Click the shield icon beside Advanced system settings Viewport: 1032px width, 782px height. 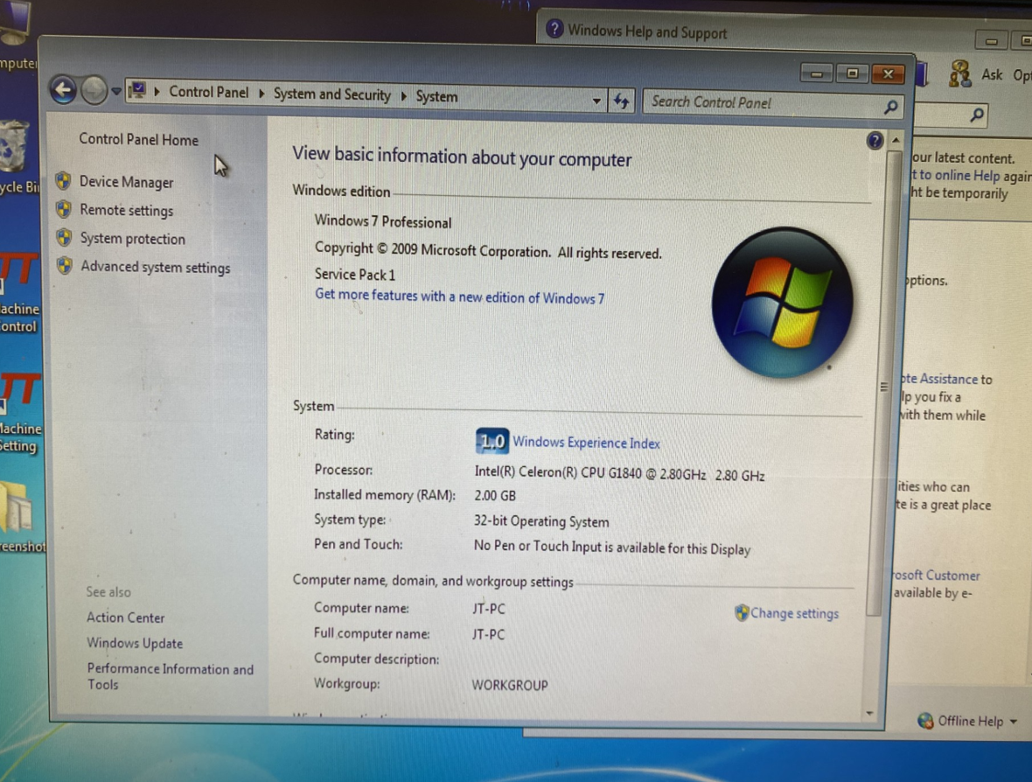[65, 265]
